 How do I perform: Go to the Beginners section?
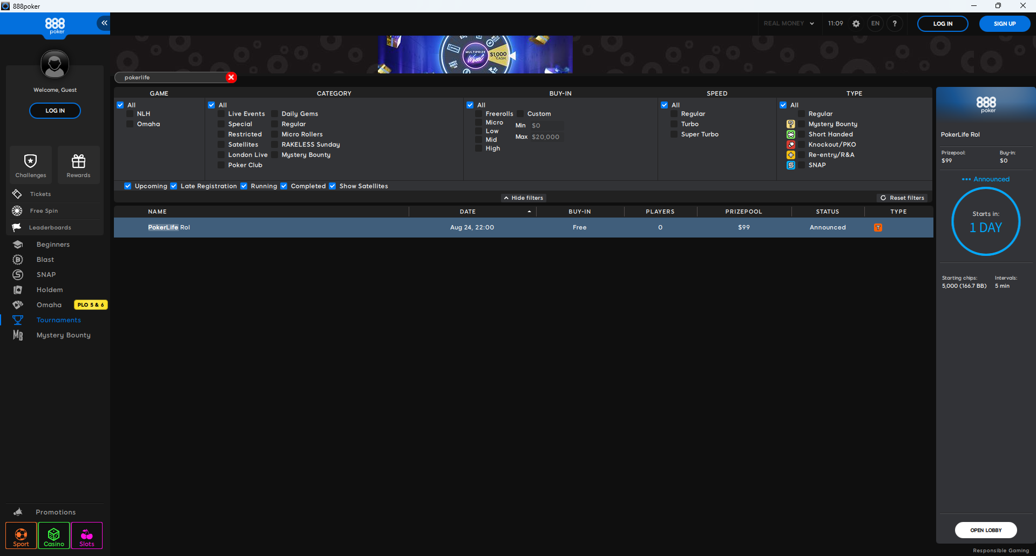coord(53,245)
